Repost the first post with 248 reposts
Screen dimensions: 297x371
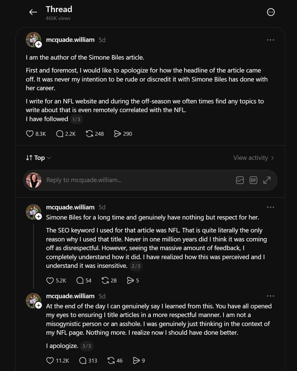(95, 134)
